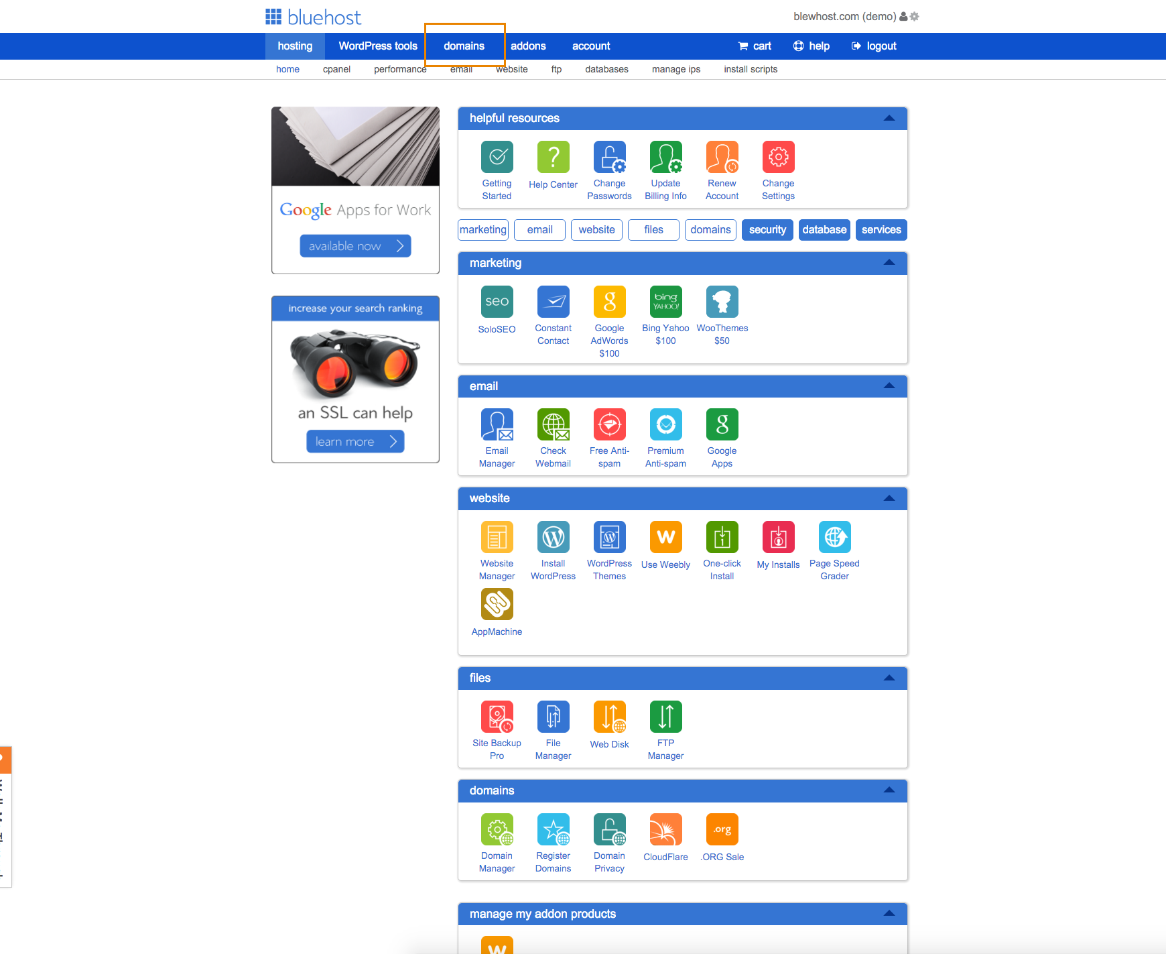Open the File Manager icon
The width and height of the screenshot is (1166, 954).
[553, 717]
